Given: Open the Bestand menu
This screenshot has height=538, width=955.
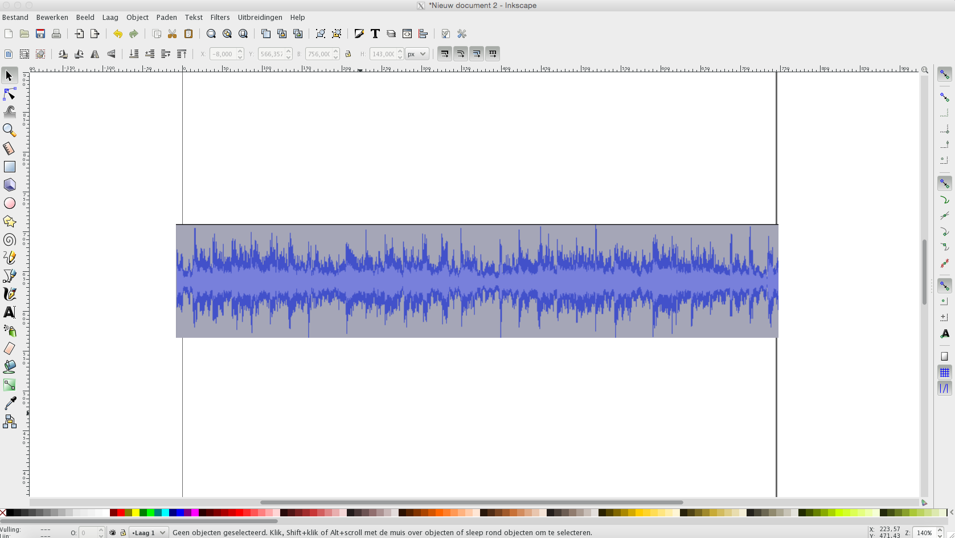Looking at the screenshot, I should click(x=15, y=17).
